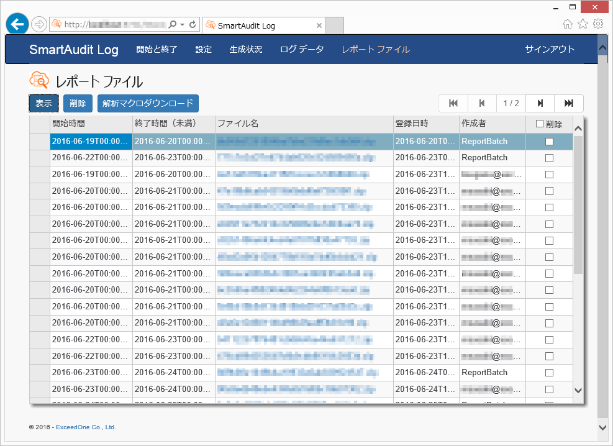The width and height of the screenshot is (613, 446).
Task: Open the 生成状況 menu
Action: coord(246,49)
